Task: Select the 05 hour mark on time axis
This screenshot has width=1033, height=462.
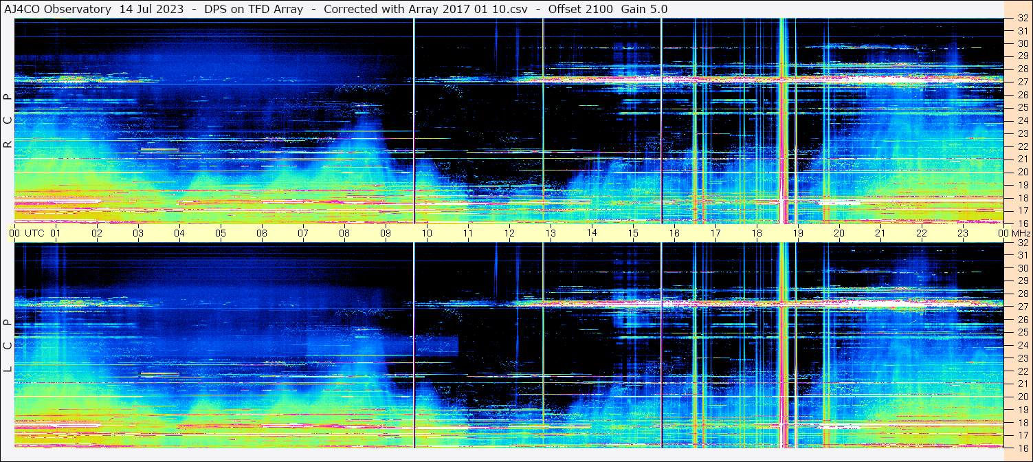Action: click(221, 233)
